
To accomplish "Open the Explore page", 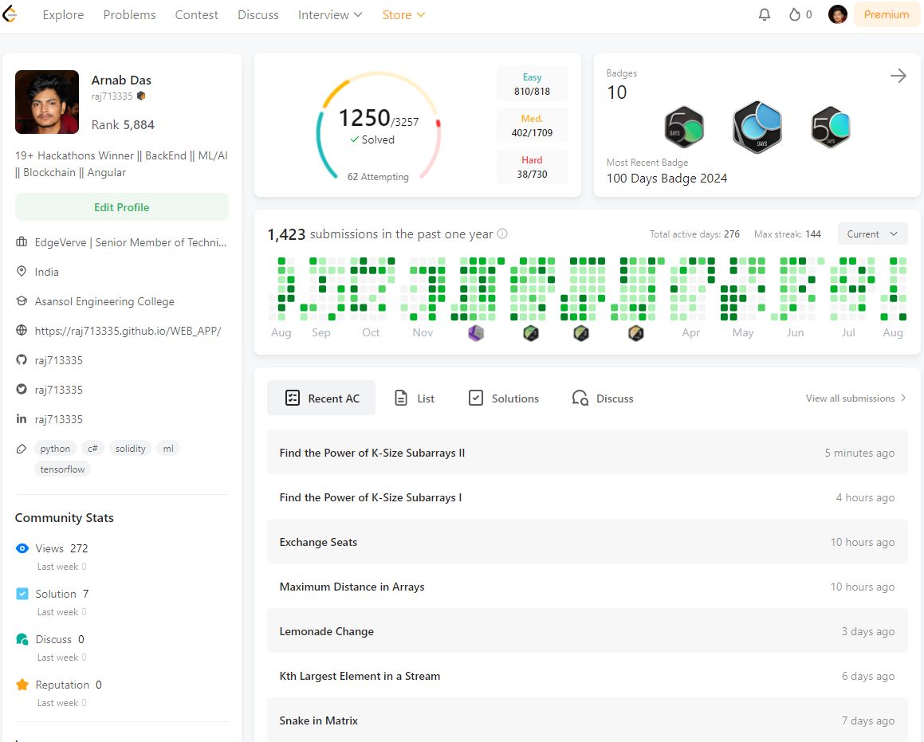I will click(x=63, y=14).
